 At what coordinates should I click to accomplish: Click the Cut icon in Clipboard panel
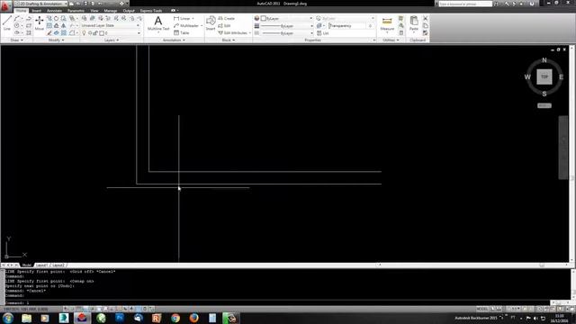426,18
